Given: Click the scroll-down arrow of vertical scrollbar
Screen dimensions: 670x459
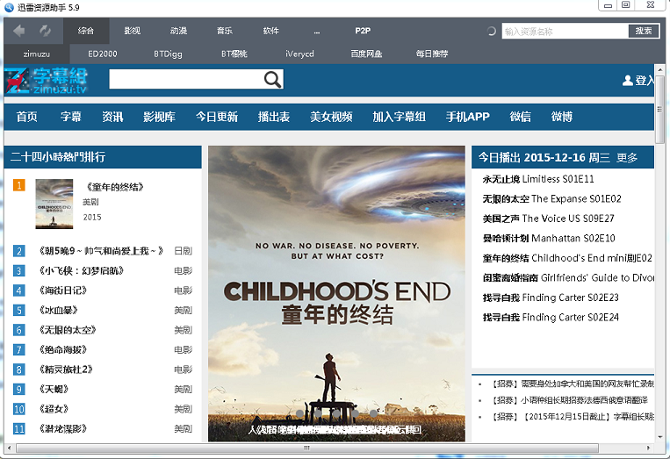Looking at the screenshot, I should click(x=660, y=437).
